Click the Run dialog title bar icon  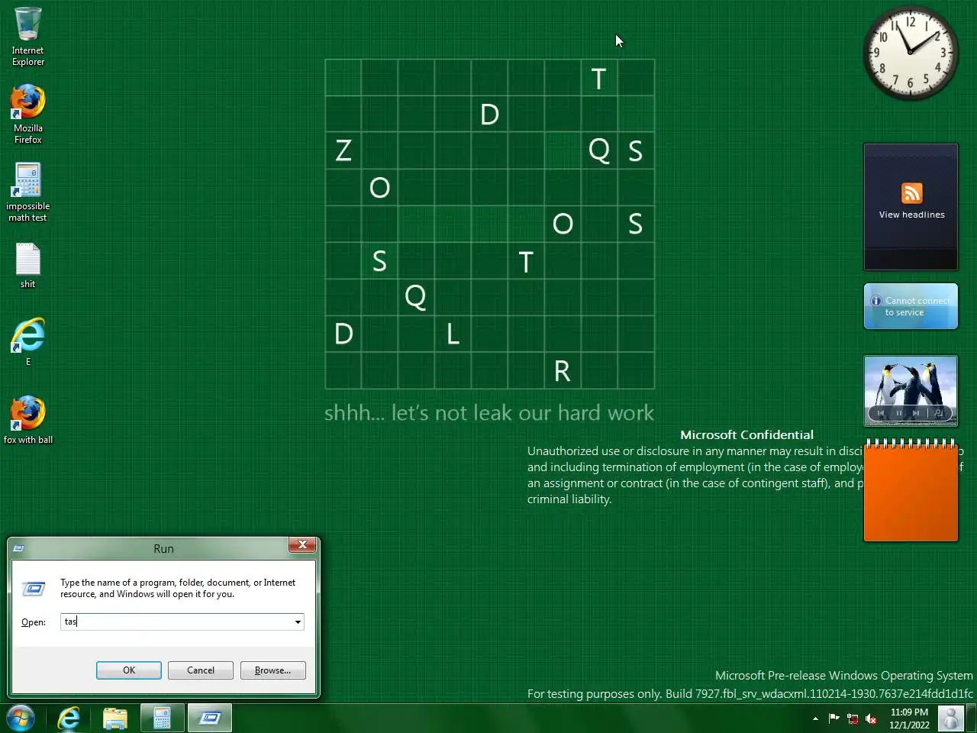coord(19,548)
